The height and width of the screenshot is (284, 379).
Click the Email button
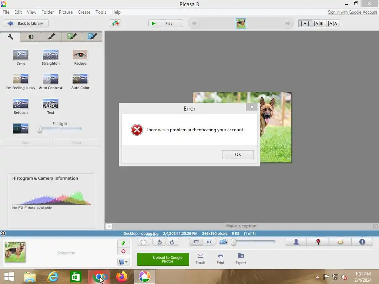coord(200,259)
